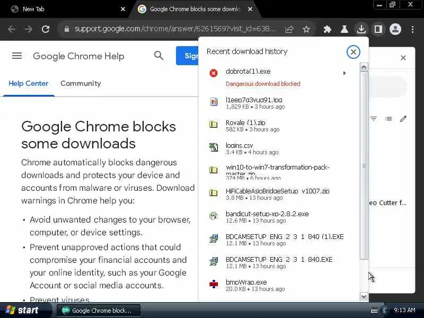The height and width of the screenshot is (318, 424).
Task: Open bmpWrap.exe from downloads
Action: [279, 285]
